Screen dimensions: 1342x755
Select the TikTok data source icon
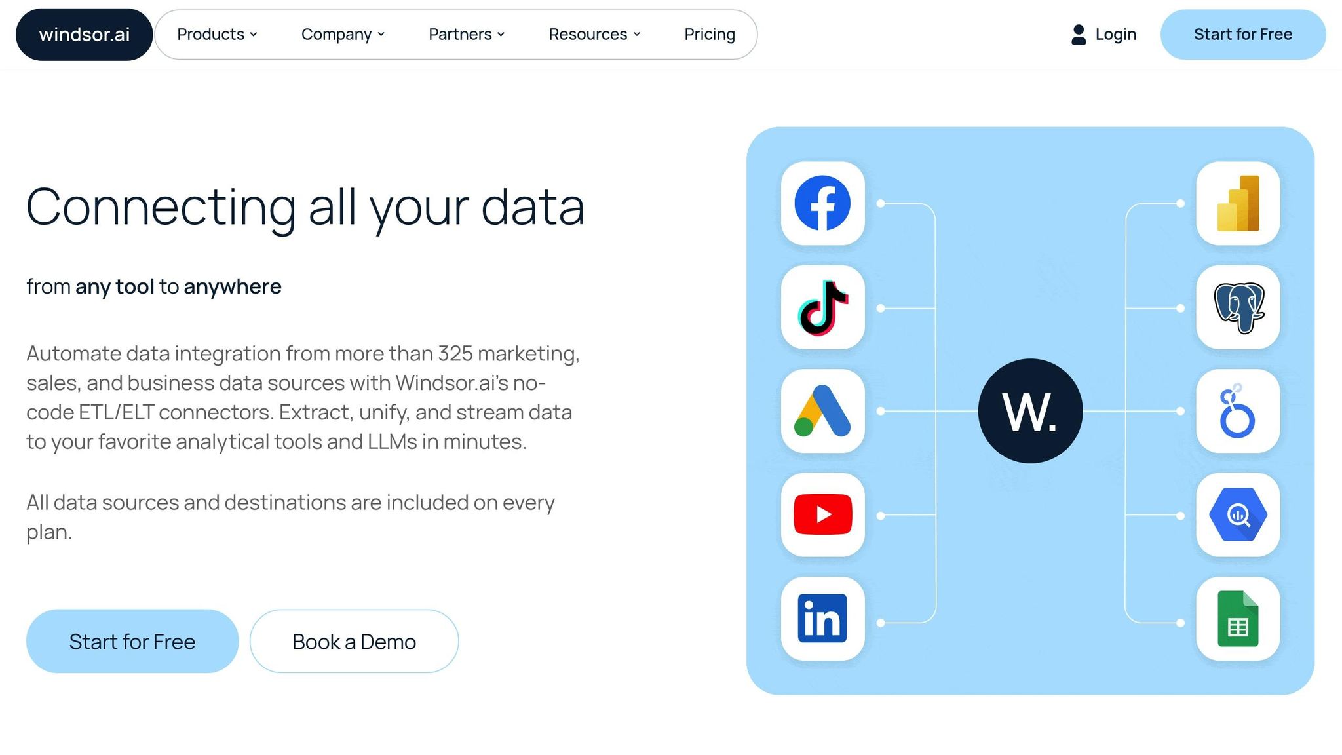coord(822,308)
